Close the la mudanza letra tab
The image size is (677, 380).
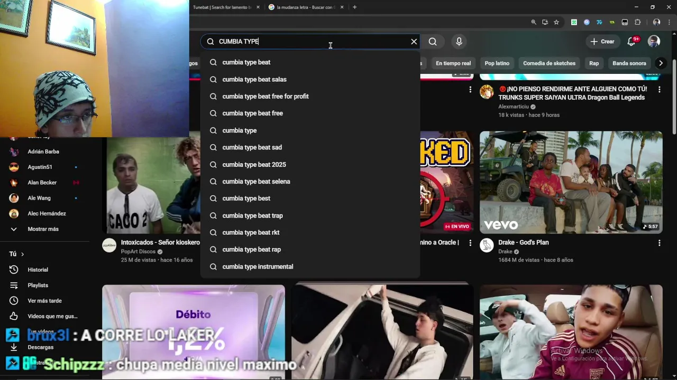(x=342, y=7)
